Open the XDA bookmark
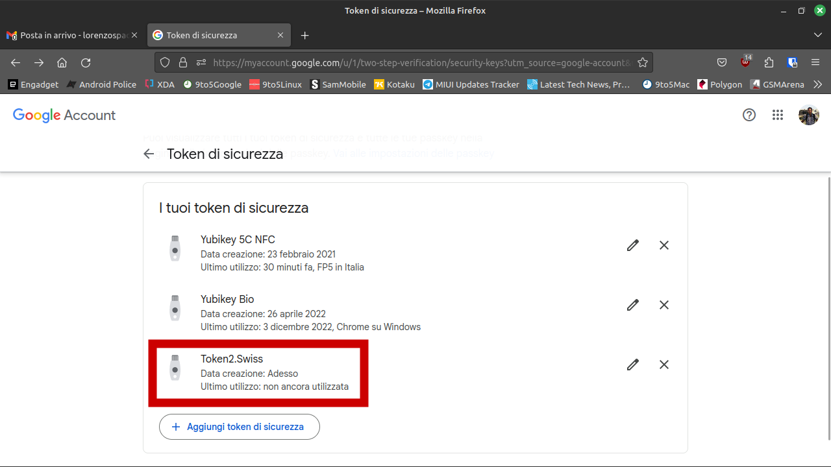Image resolution: width=831 pixels, height=467 pixels. pyautogui.click(x=160, y=84)
